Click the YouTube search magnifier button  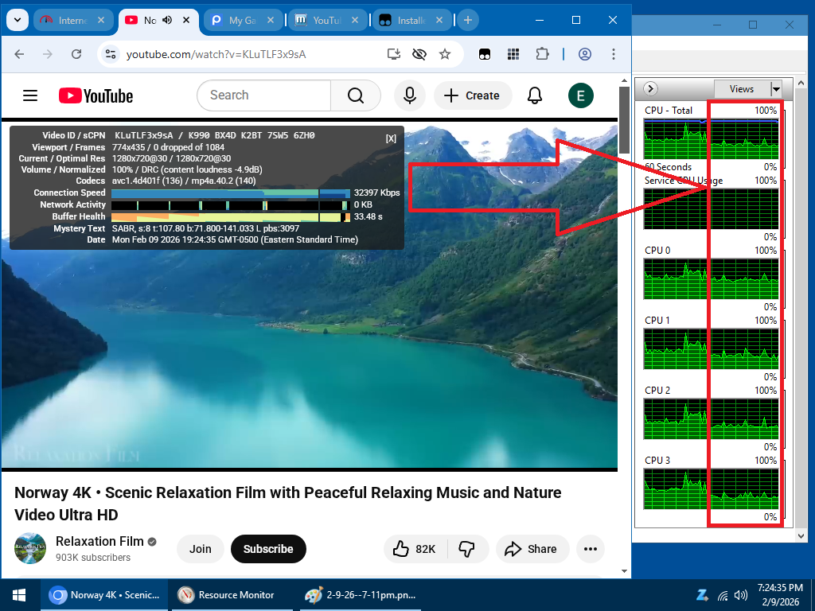coord(356,95)
